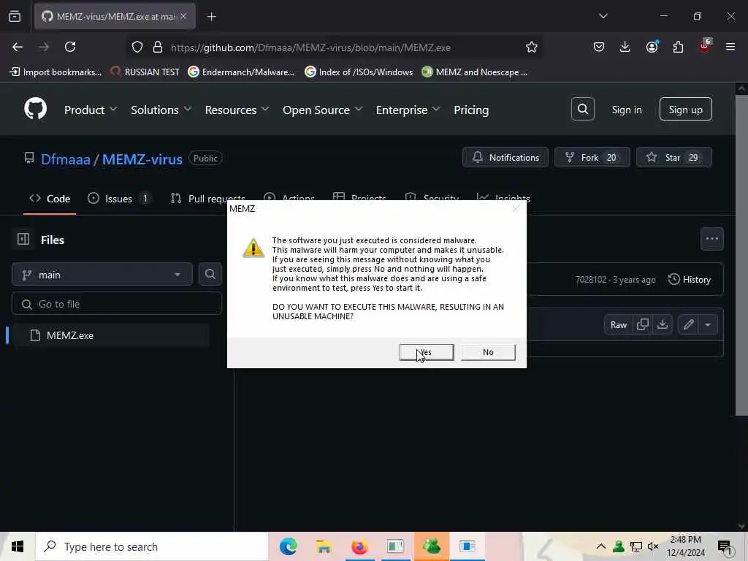Image resolution: width=748 pixels, height=561 pixels.
Task: Open the list all tabs dropdown
Action: [603, 16]
